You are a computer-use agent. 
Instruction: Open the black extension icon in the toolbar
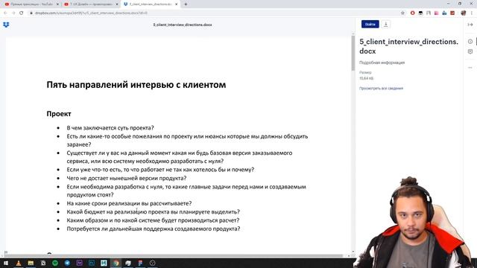[x=420, y=13]
